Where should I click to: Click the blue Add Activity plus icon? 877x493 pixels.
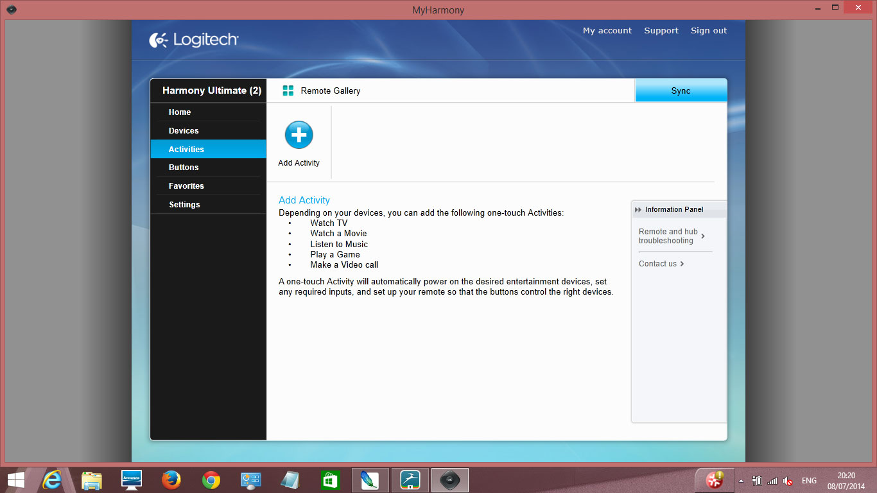point(299,135)
